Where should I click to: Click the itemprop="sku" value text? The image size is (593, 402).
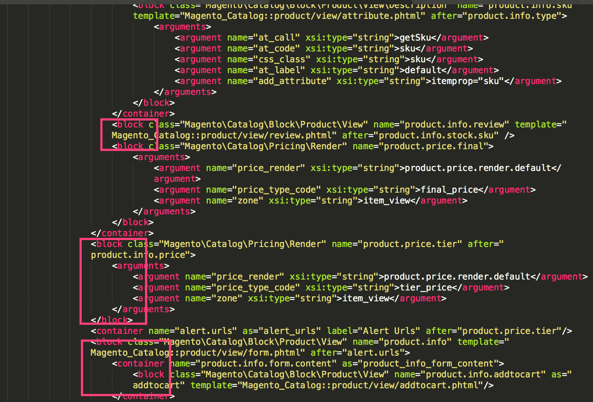[468, 81]
